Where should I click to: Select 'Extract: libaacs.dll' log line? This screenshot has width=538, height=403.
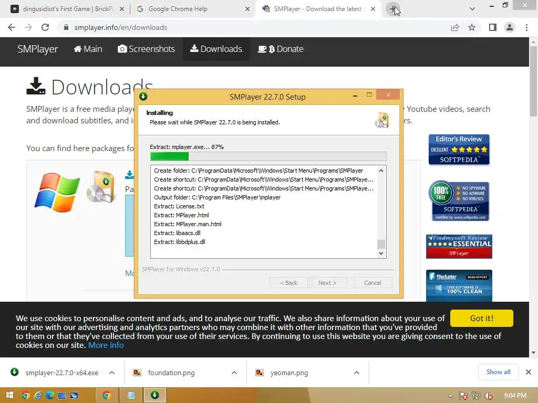(x=177, y=233)
